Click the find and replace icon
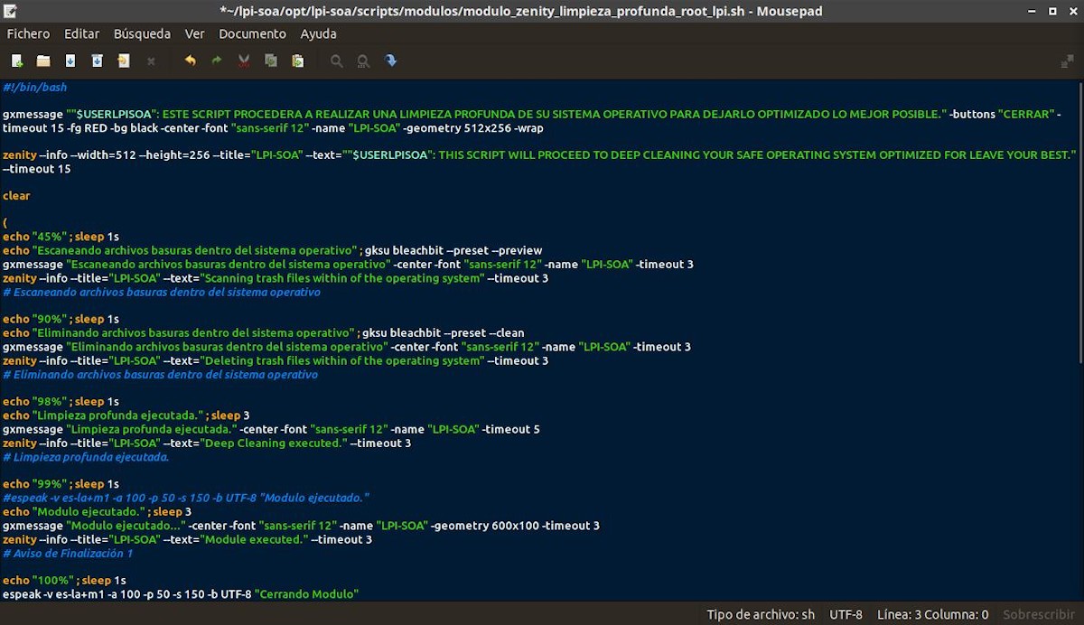Image resolution: width=1084 pixels, height=625 pixels. (363, 61)
